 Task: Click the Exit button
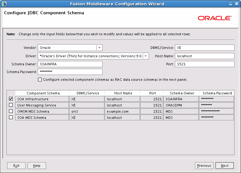[16, 166]
